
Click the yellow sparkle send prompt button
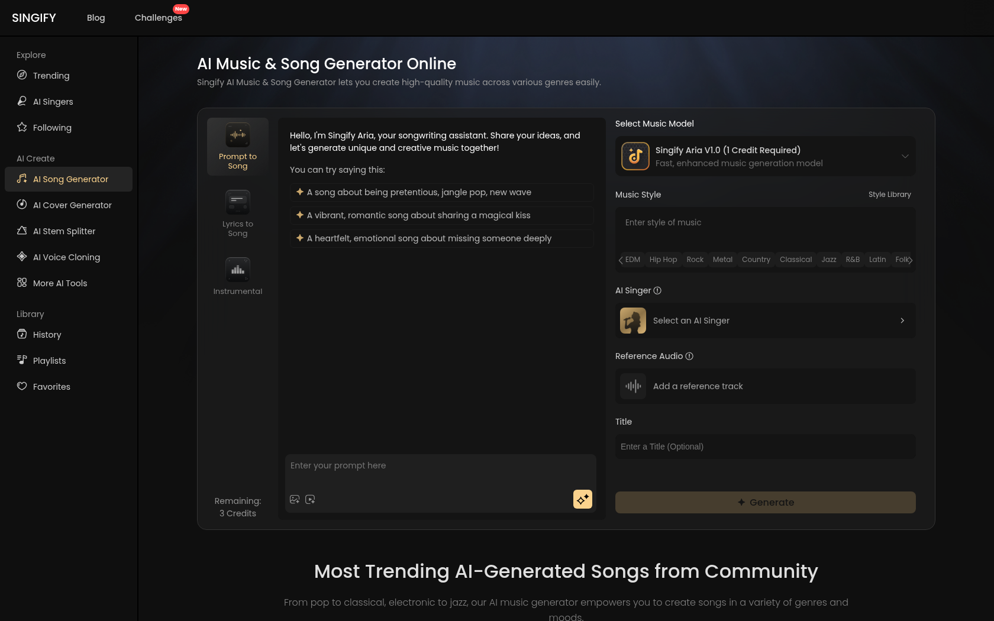coord(583,499)
